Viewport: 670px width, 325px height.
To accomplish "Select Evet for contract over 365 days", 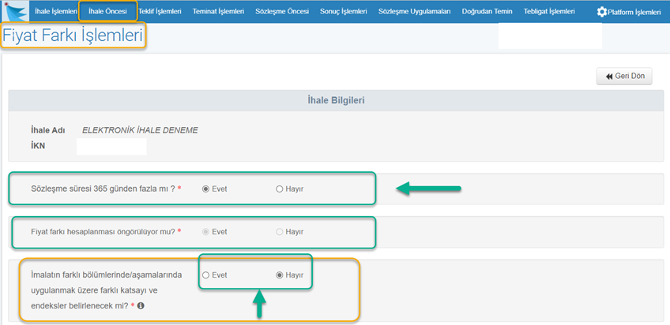I will pyautogui.click(x=206, y=189).
